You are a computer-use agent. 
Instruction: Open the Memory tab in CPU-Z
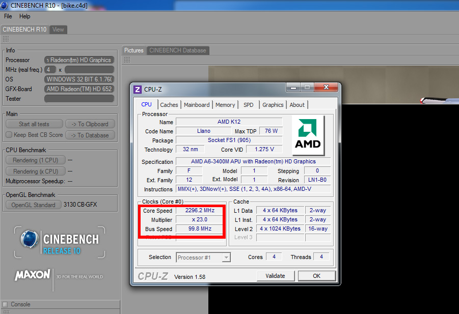(225, 105)
